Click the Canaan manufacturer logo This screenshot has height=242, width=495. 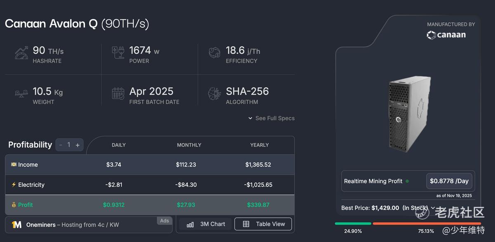446,35
